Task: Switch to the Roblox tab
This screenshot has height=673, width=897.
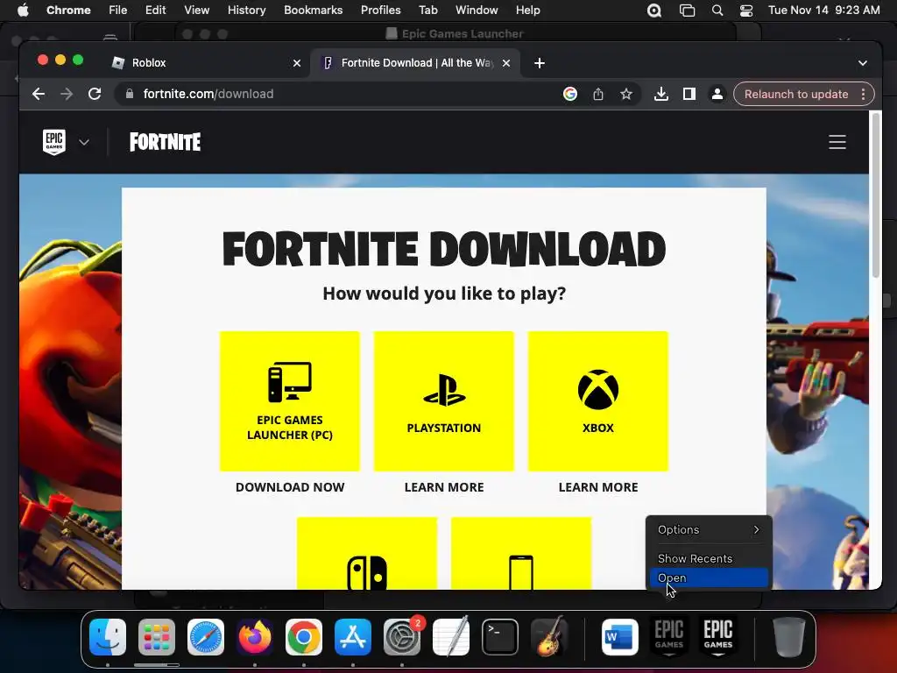Action: point(206,63)
